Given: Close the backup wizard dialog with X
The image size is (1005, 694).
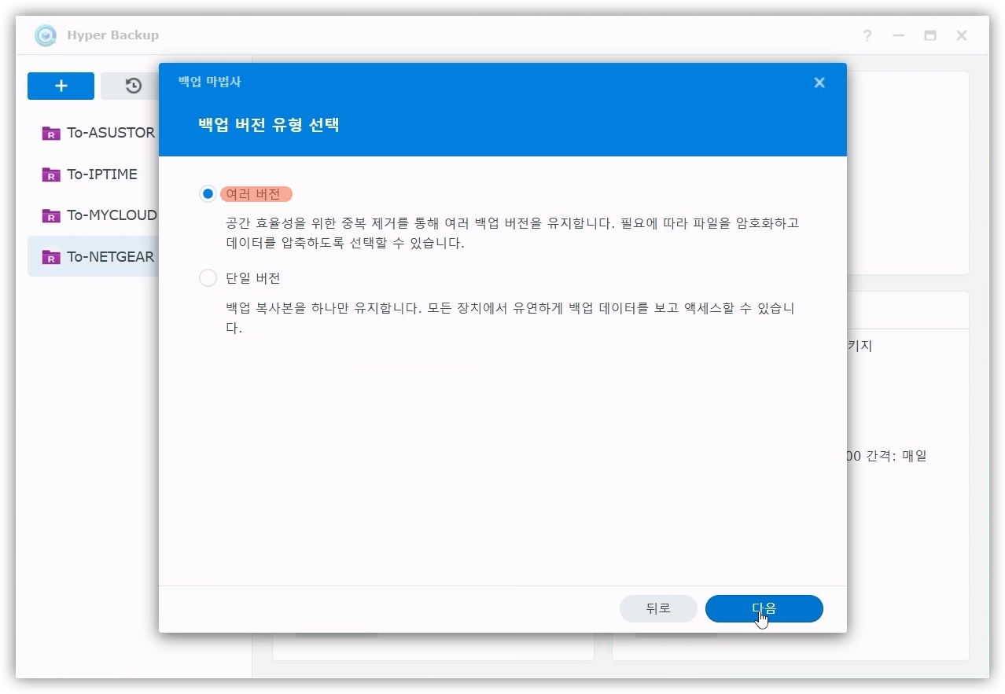Looking at the screenshot, I should pos(819,83).
